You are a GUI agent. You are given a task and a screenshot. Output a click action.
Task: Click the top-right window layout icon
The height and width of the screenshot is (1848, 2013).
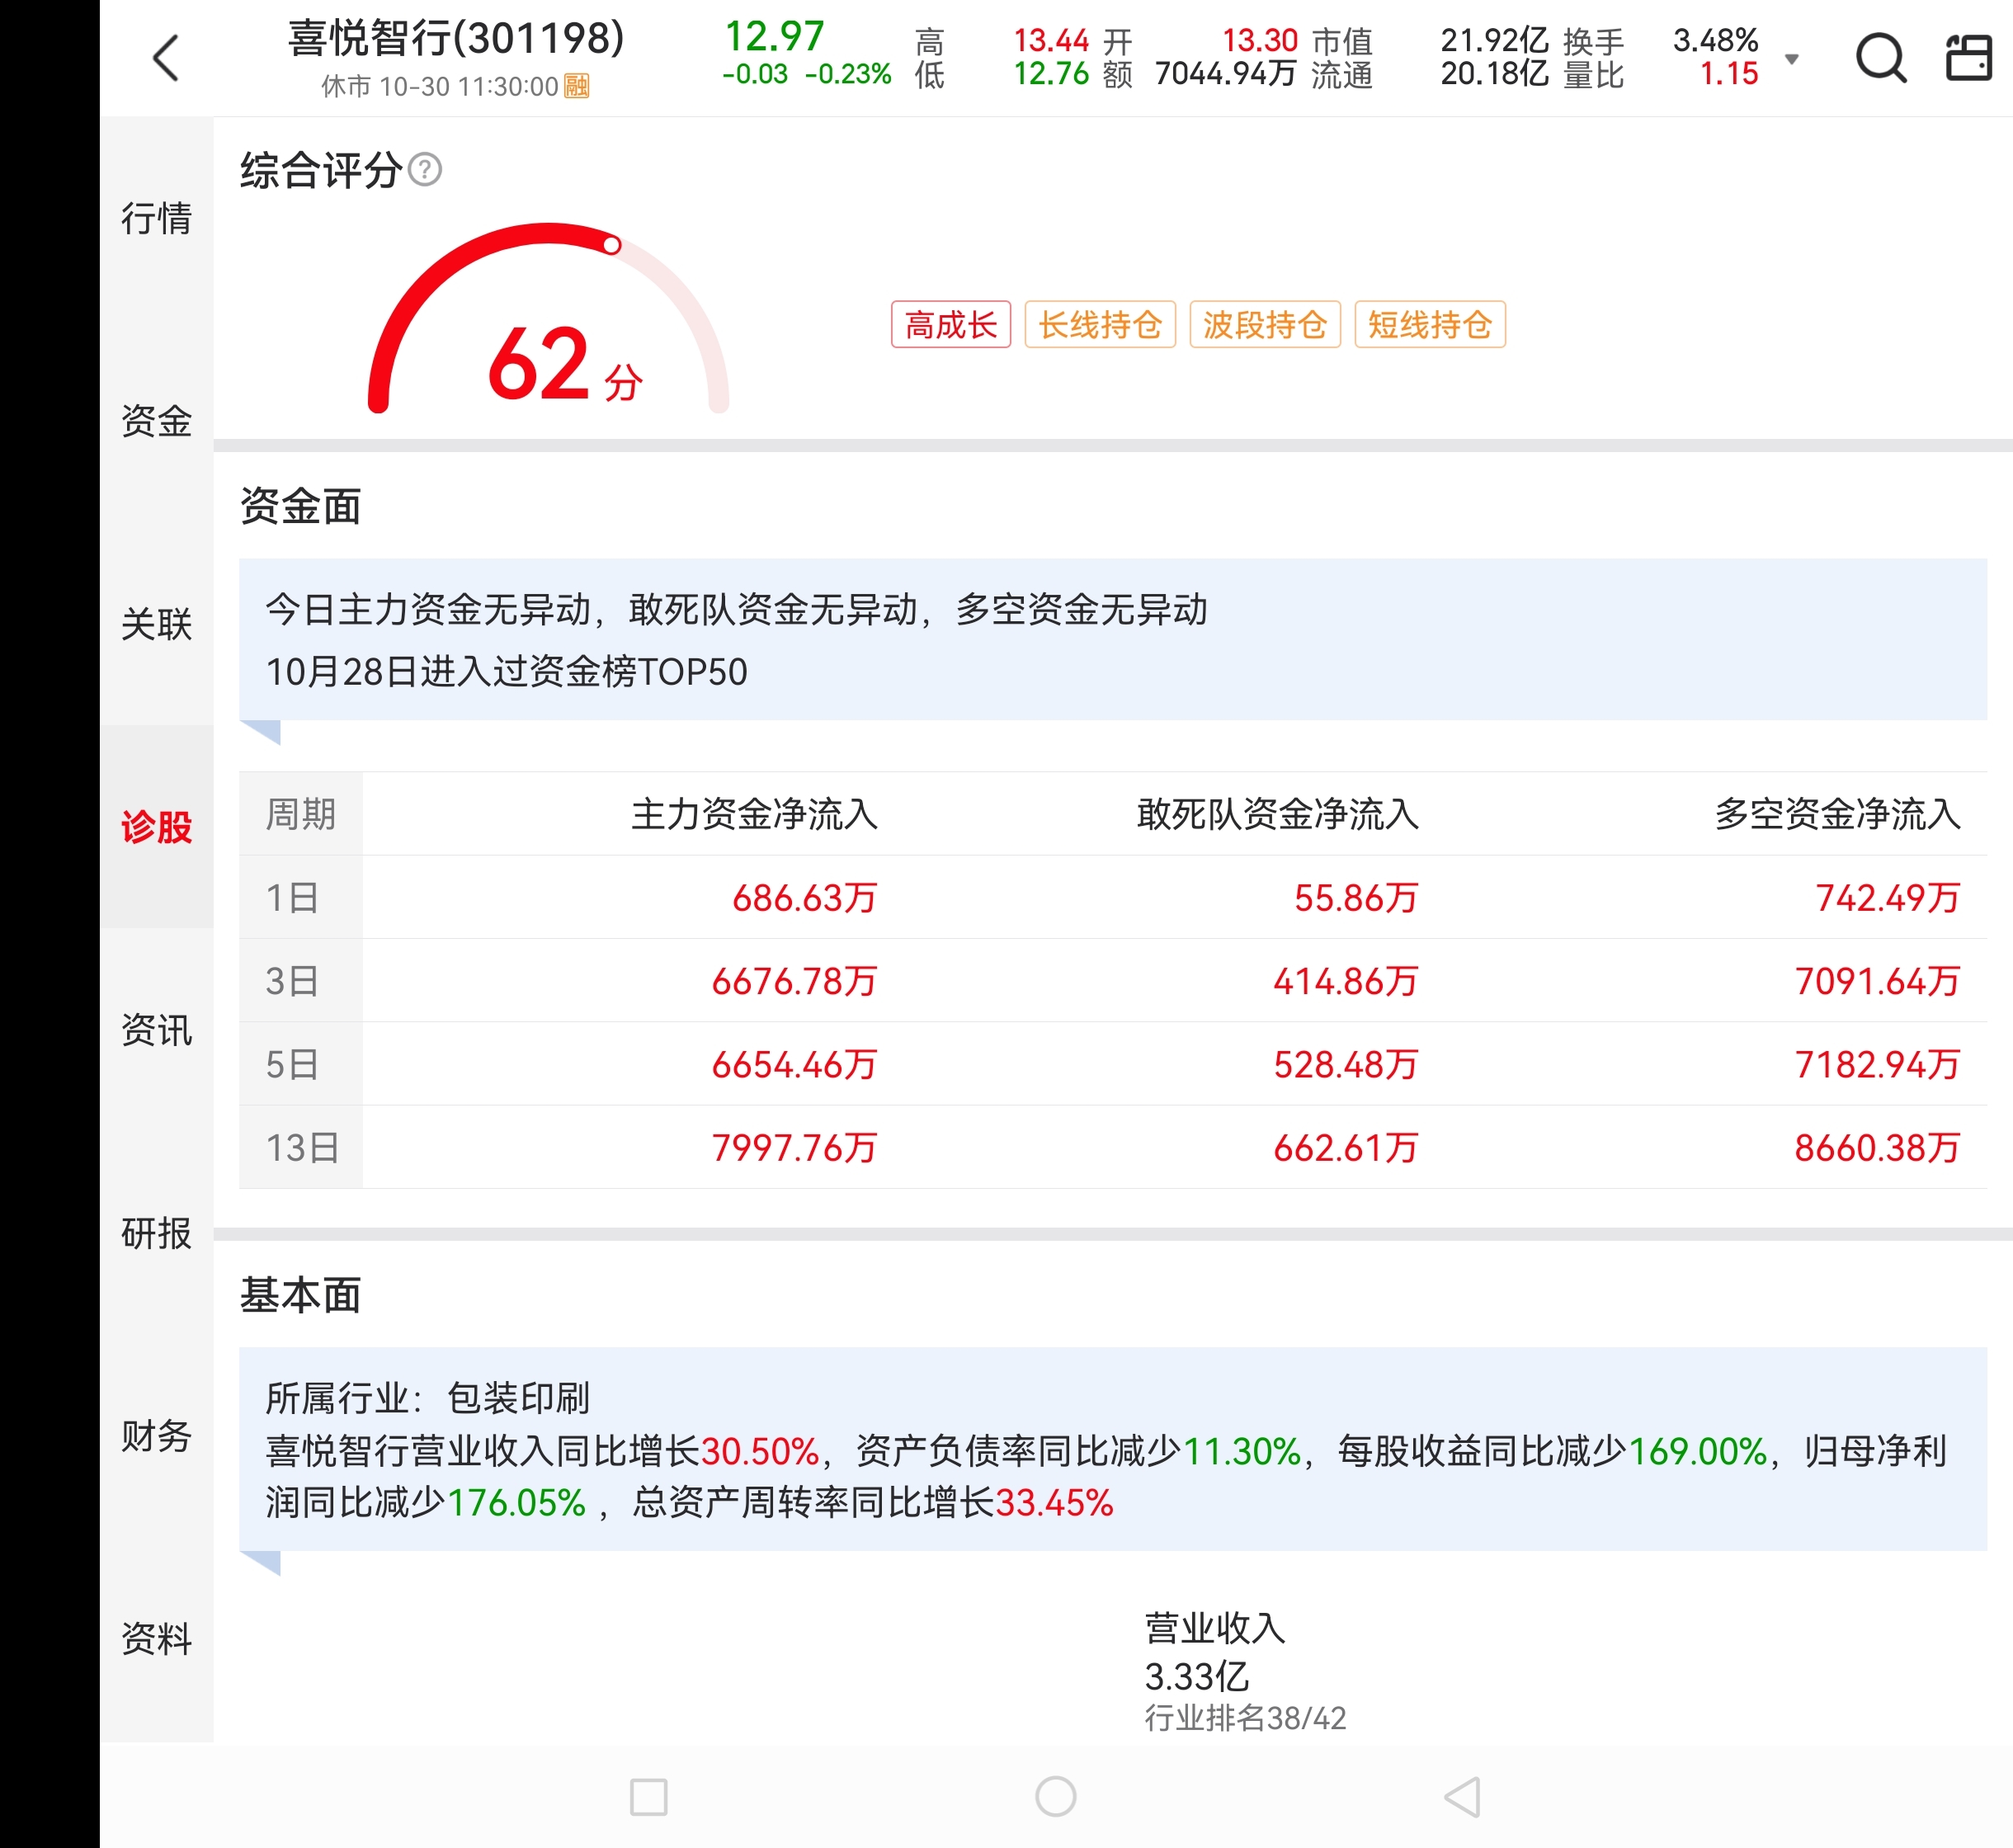(1968, 58)
